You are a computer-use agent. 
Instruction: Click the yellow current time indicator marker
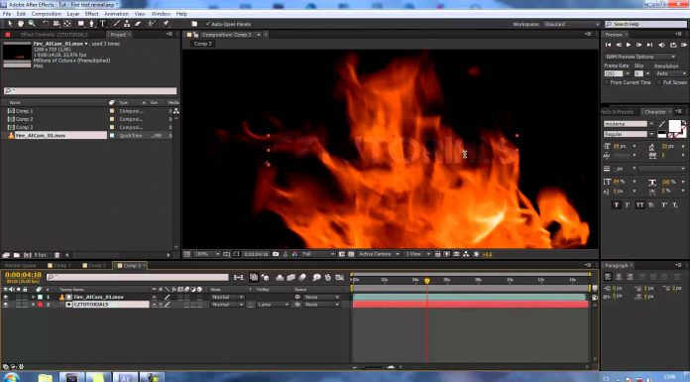coord(427,281)
